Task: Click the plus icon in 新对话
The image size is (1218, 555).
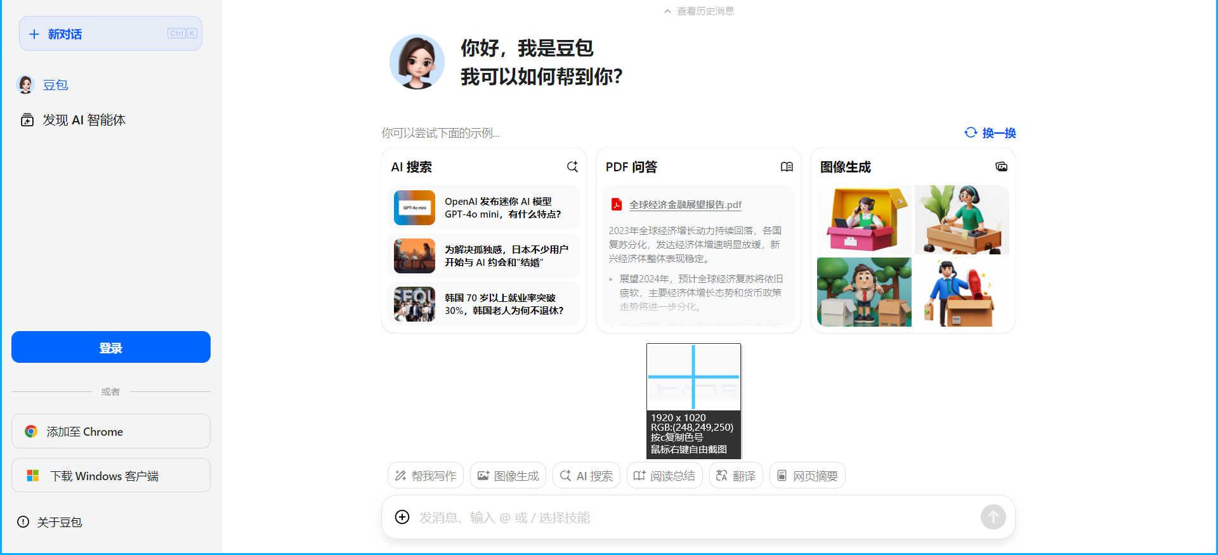Action: point(34,34)
